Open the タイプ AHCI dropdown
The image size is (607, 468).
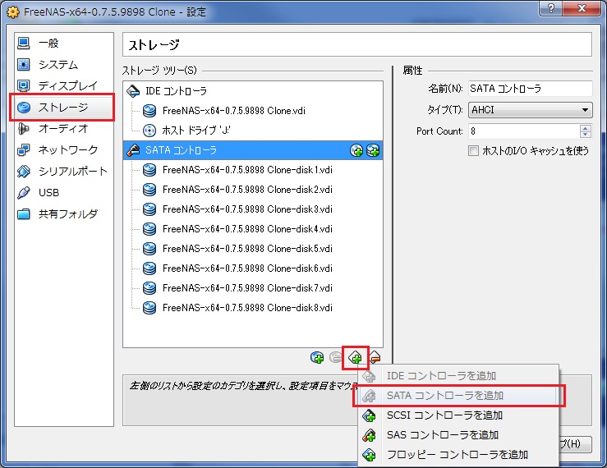click(x=530, y=110)
